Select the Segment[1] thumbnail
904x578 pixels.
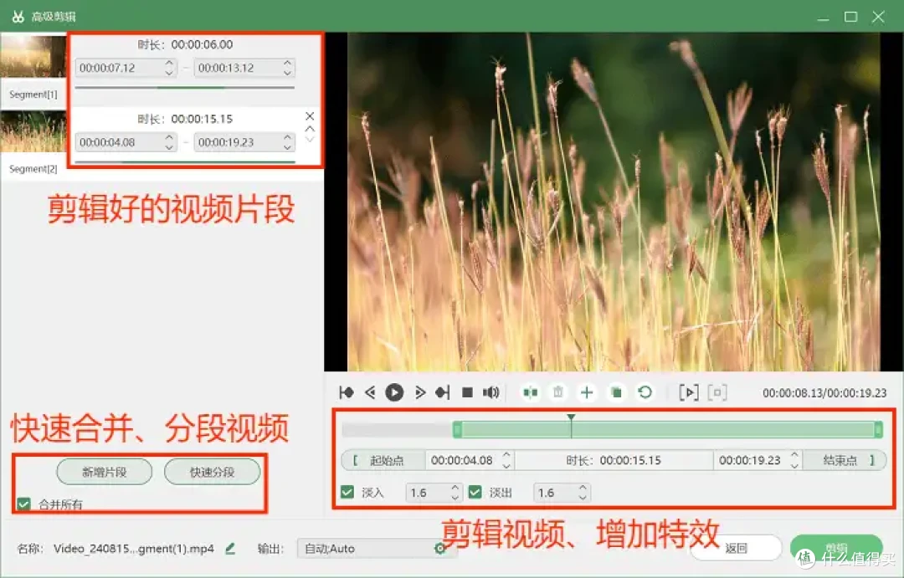tap(33, 56)
